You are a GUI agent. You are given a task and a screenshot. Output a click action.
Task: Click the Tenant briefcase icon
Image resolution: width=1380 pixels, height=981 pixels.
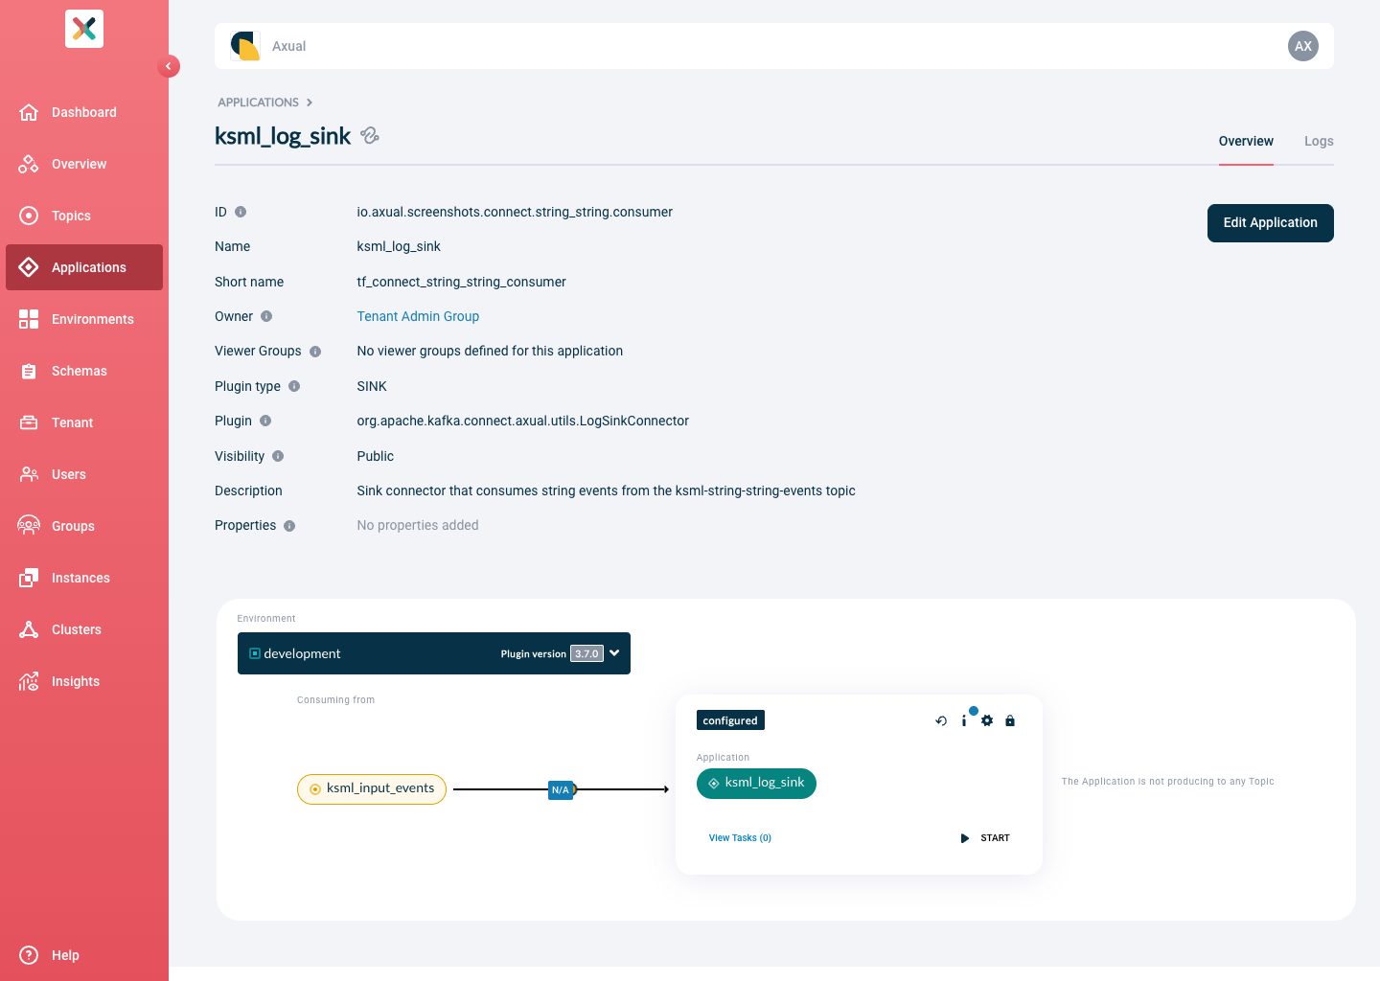[29, 422]
